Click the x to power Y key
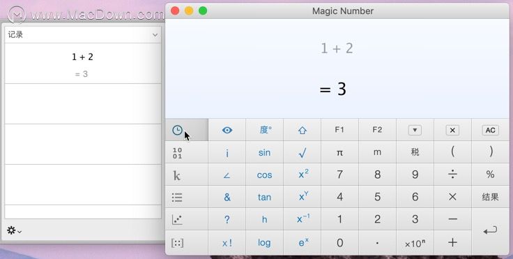The image size is (513, 259). pyautogui.click(x=303, y=197)
